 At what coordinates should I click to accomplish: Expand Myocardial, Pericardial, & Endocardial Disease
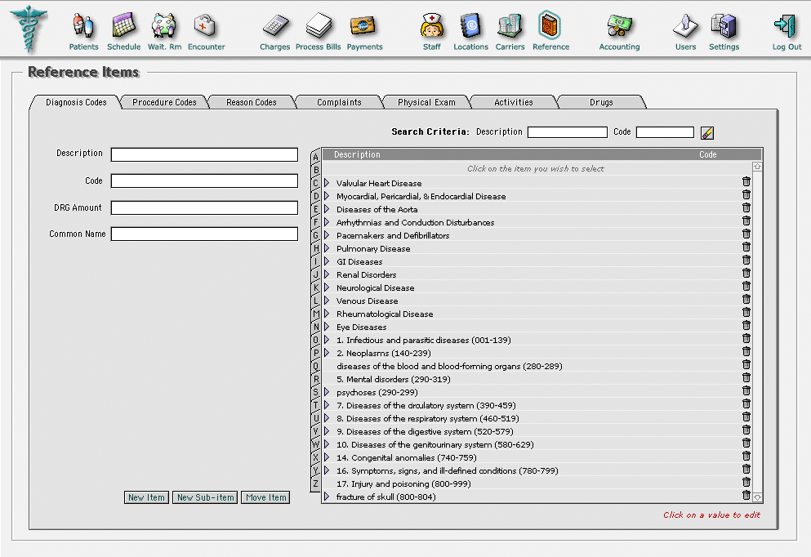tap(327, 196)
